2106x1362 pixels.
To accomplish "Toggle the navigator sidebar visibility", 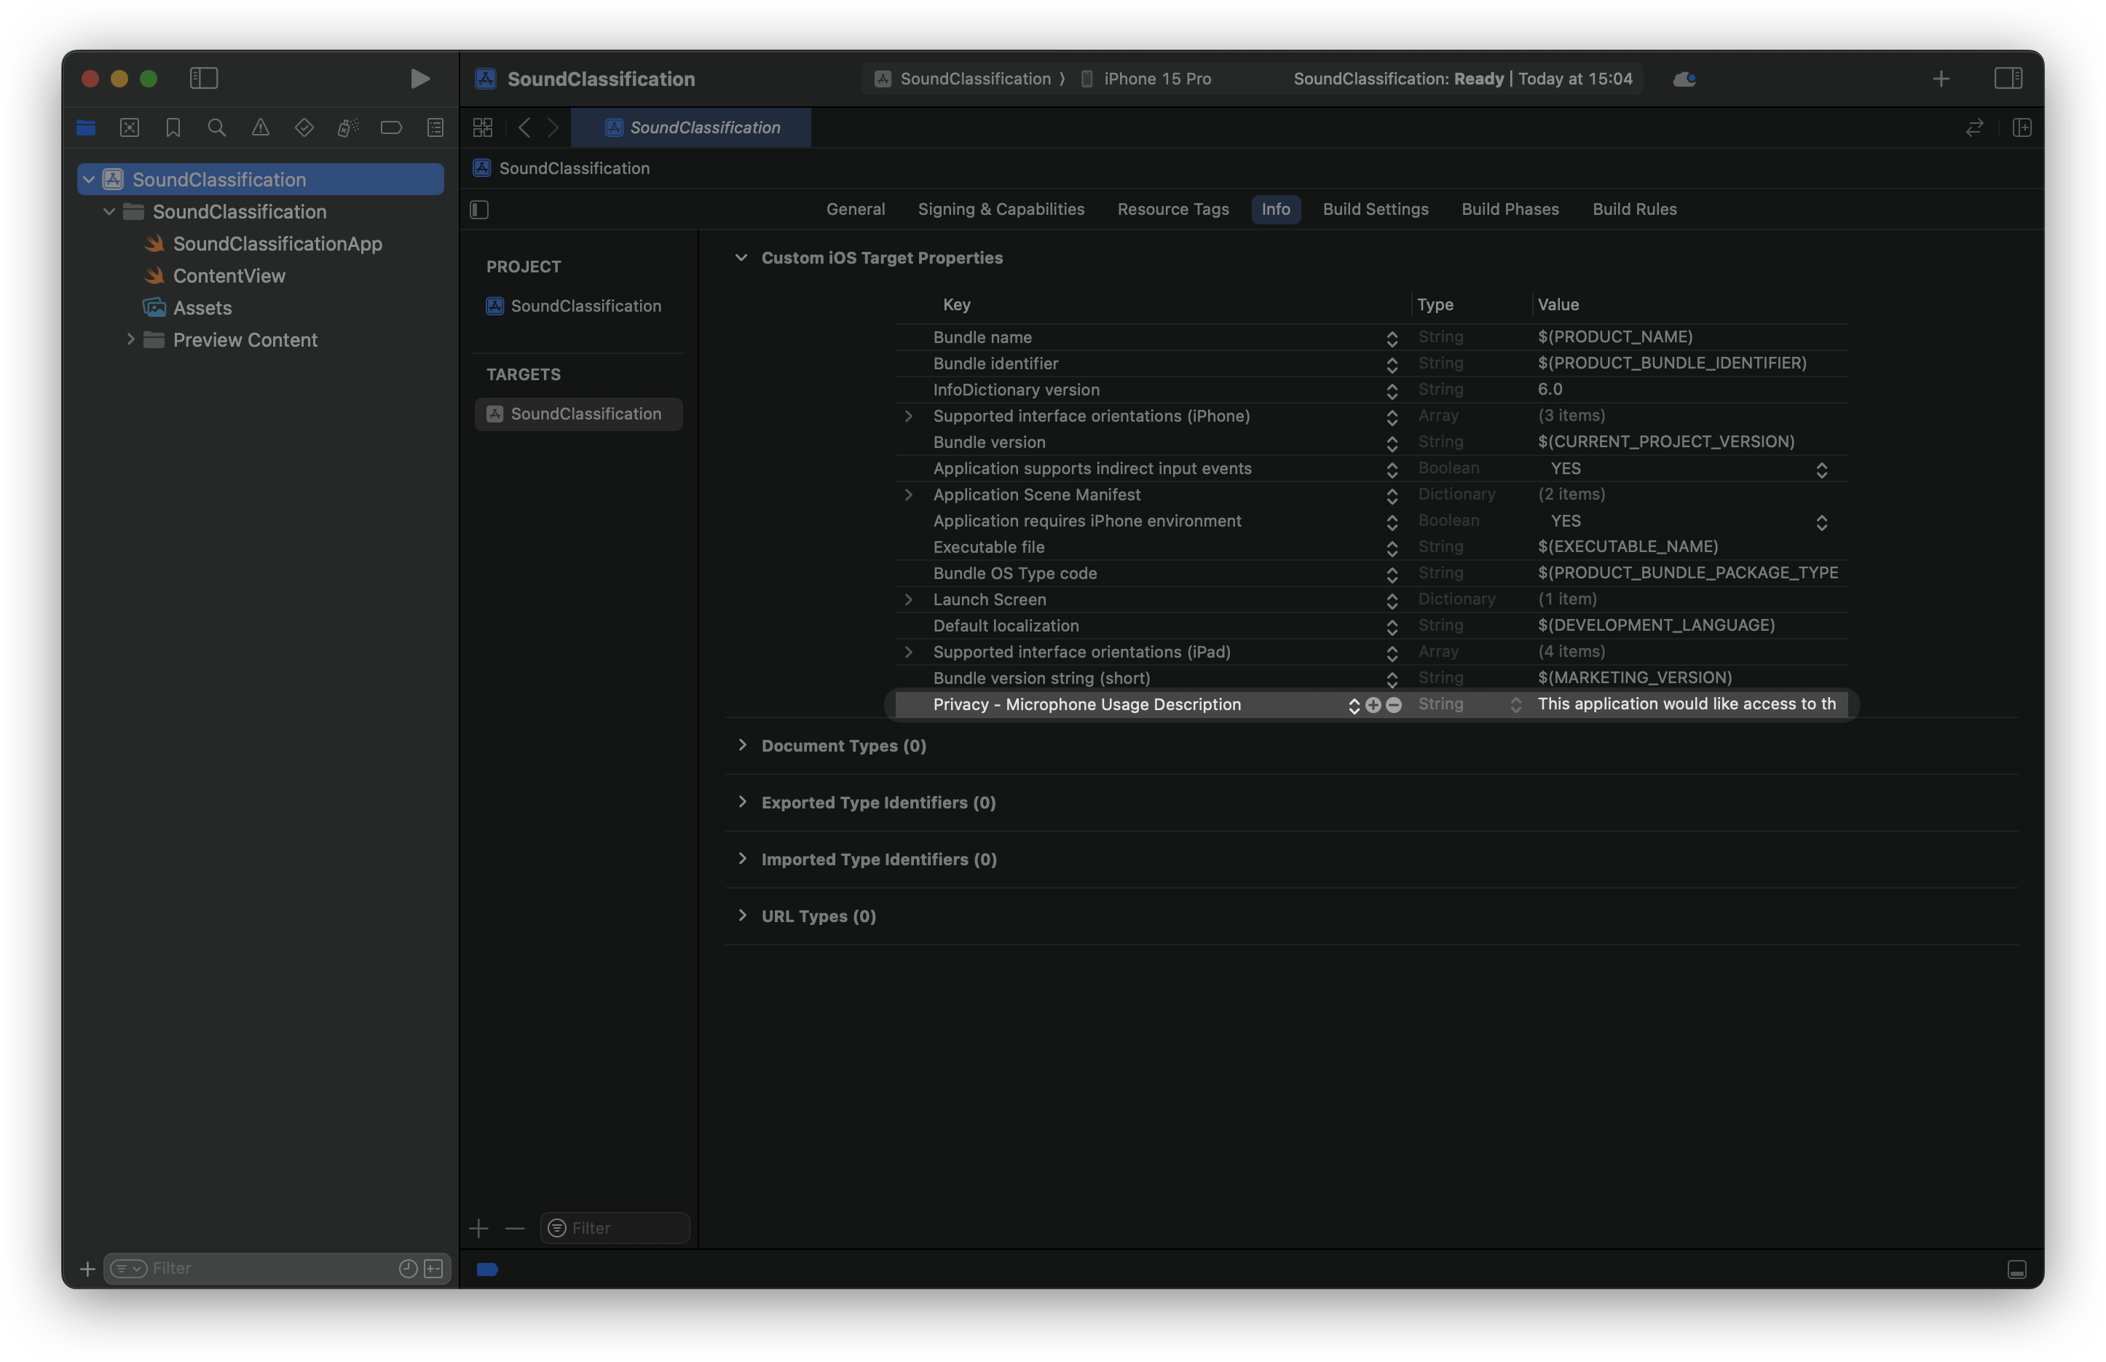I will tap(203, 79).
